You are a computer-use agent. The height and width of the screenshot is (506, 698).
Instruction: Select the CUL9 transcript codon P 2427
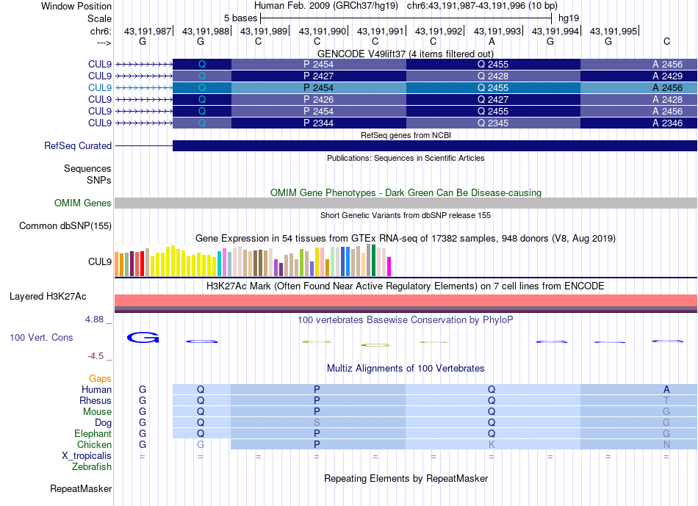pos(318,76)
